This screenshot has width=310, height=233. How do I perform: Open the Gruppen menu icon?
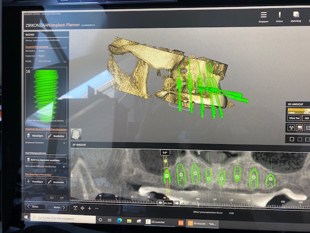tap(263, 16)
